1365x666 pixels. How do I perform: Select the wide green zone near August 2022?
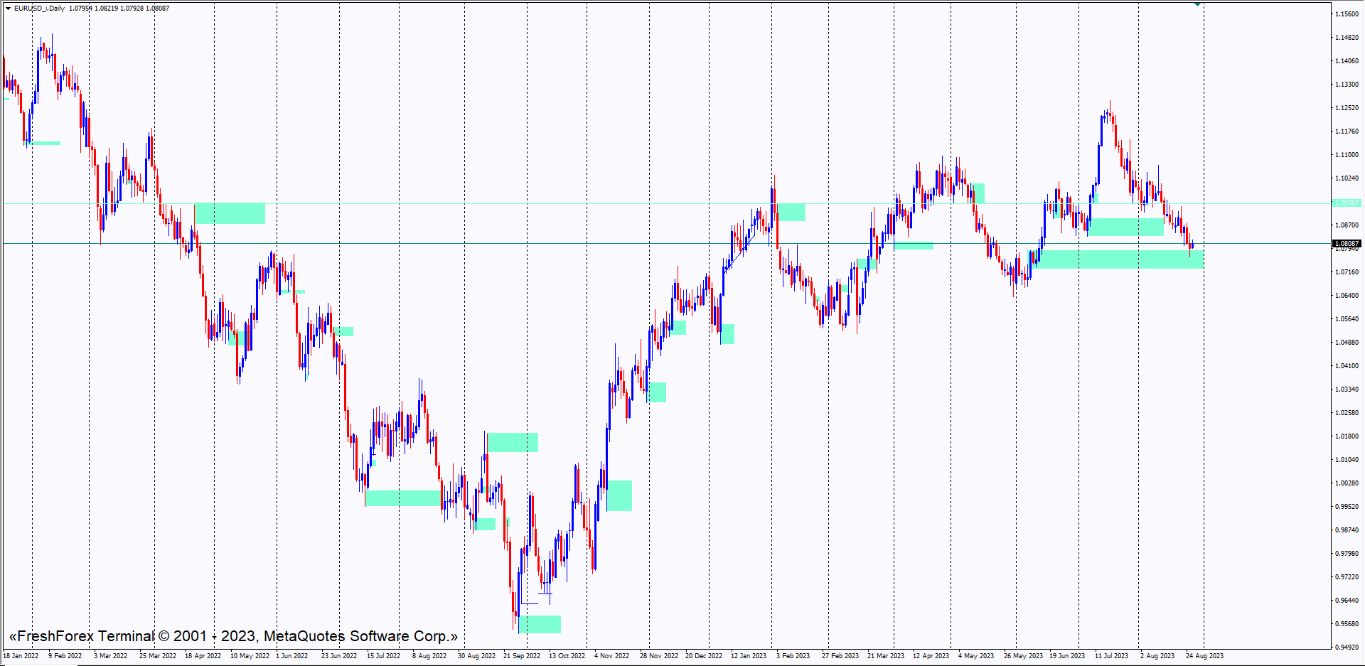(402, 498)
